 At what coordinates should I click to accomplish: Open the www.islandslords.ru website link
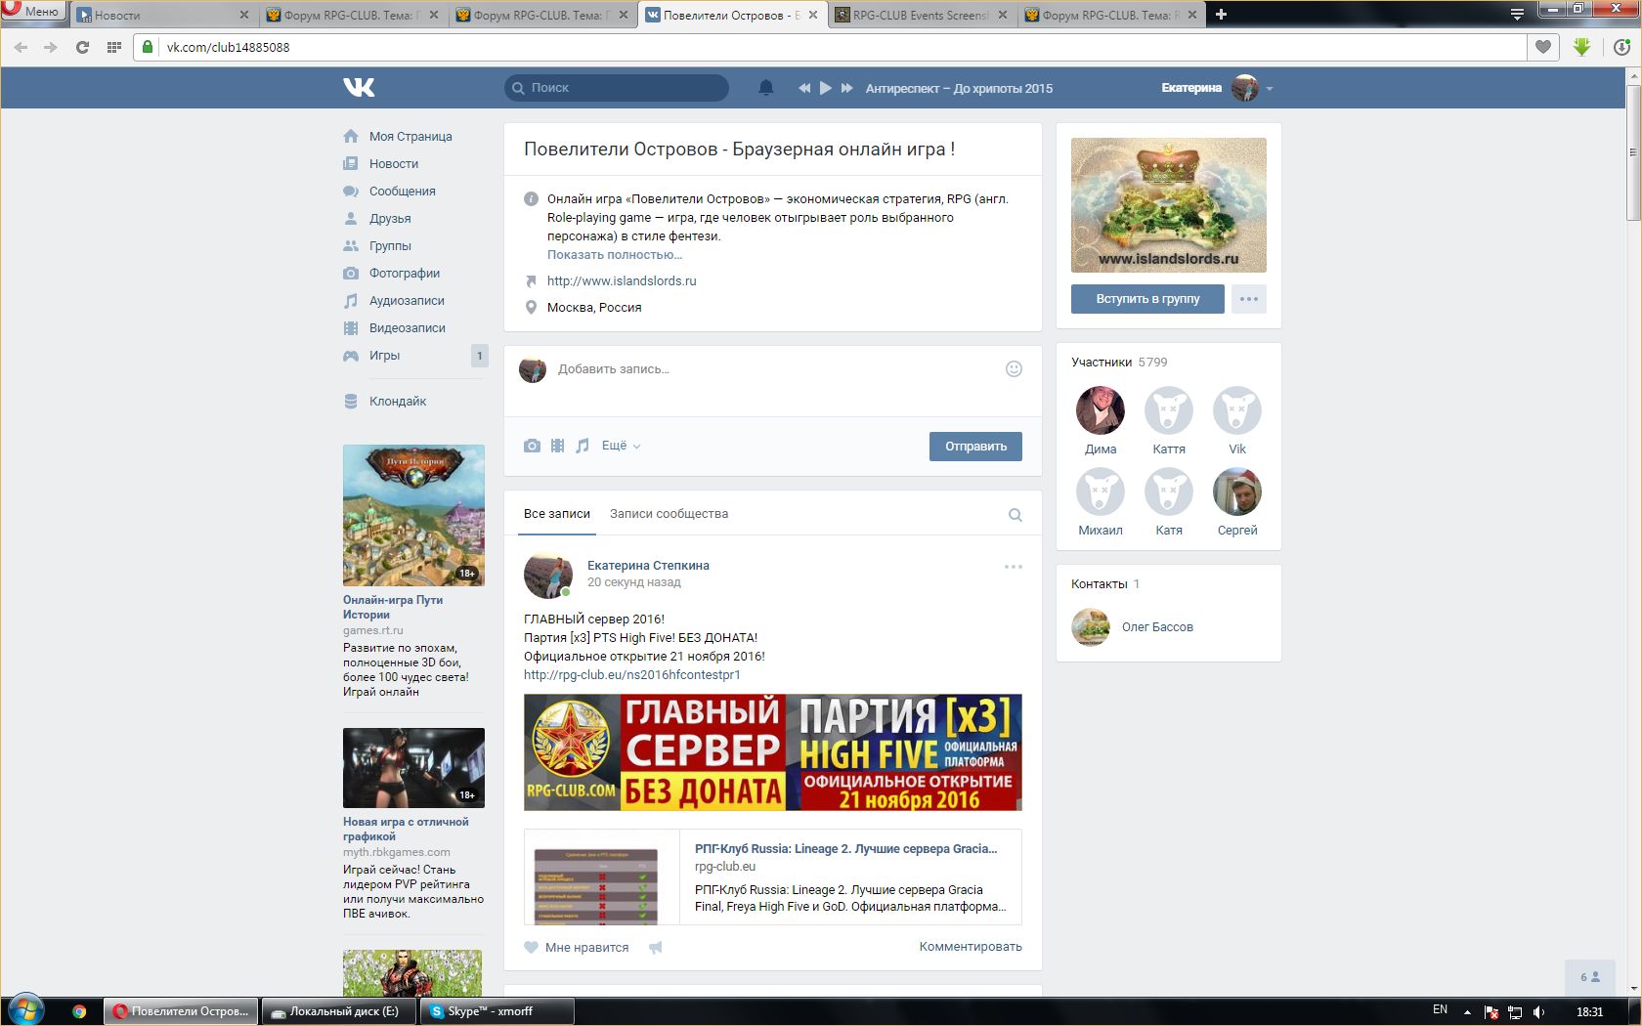coord(622,281)
